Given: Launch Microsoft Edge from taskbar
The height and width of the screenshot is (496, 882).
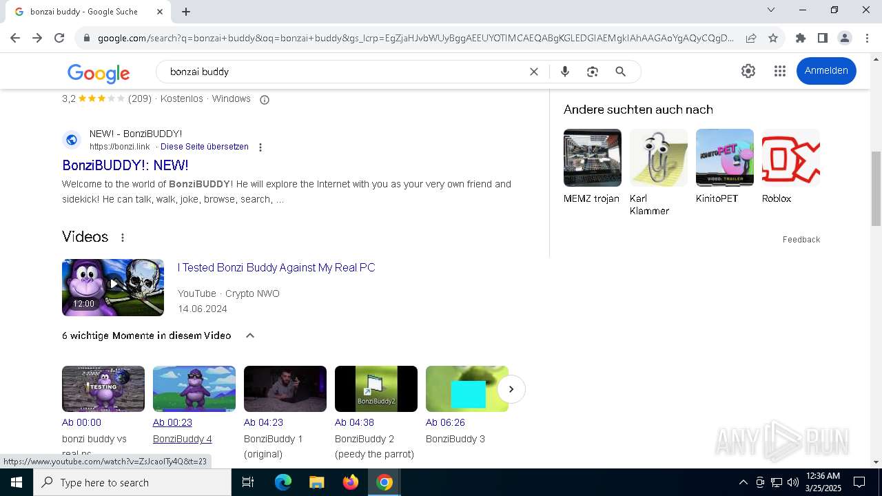Looking at the screenshot, I should point(283,482).
